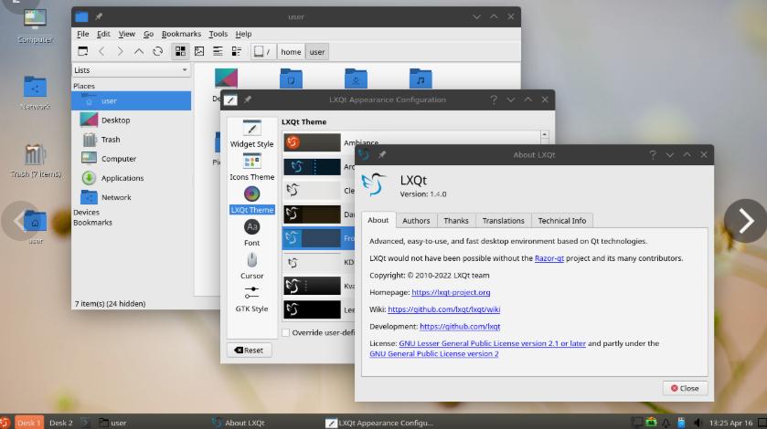
Task: Open the Cursor settings page
Action: coord(252,266)
